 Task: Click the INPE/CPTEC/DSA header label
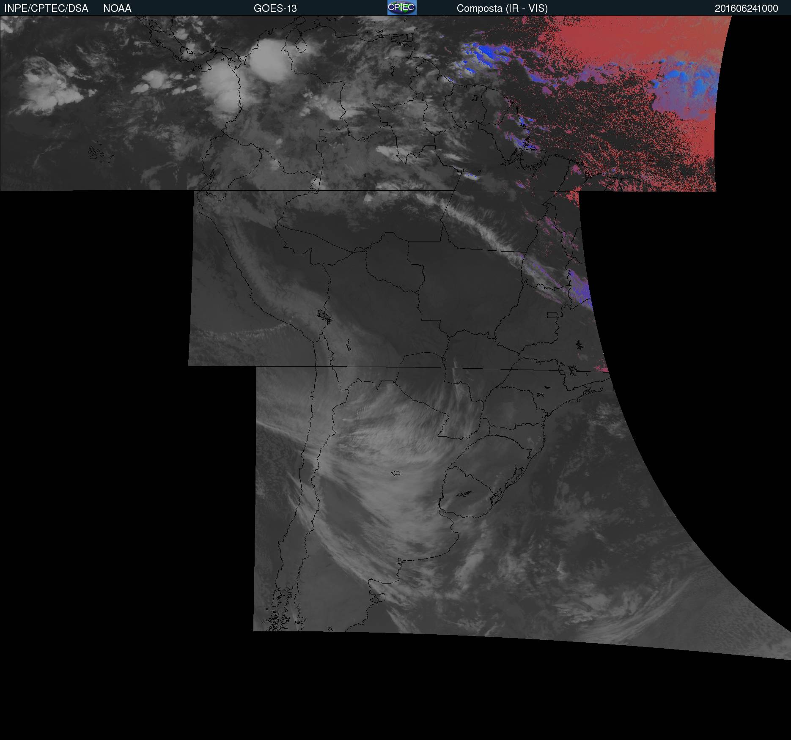click(x=46, y=8)
